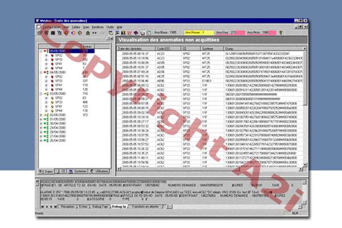Collapse the 04/05/2000 date node
This screenshot has width=342, height=228.
pos(40,72)
